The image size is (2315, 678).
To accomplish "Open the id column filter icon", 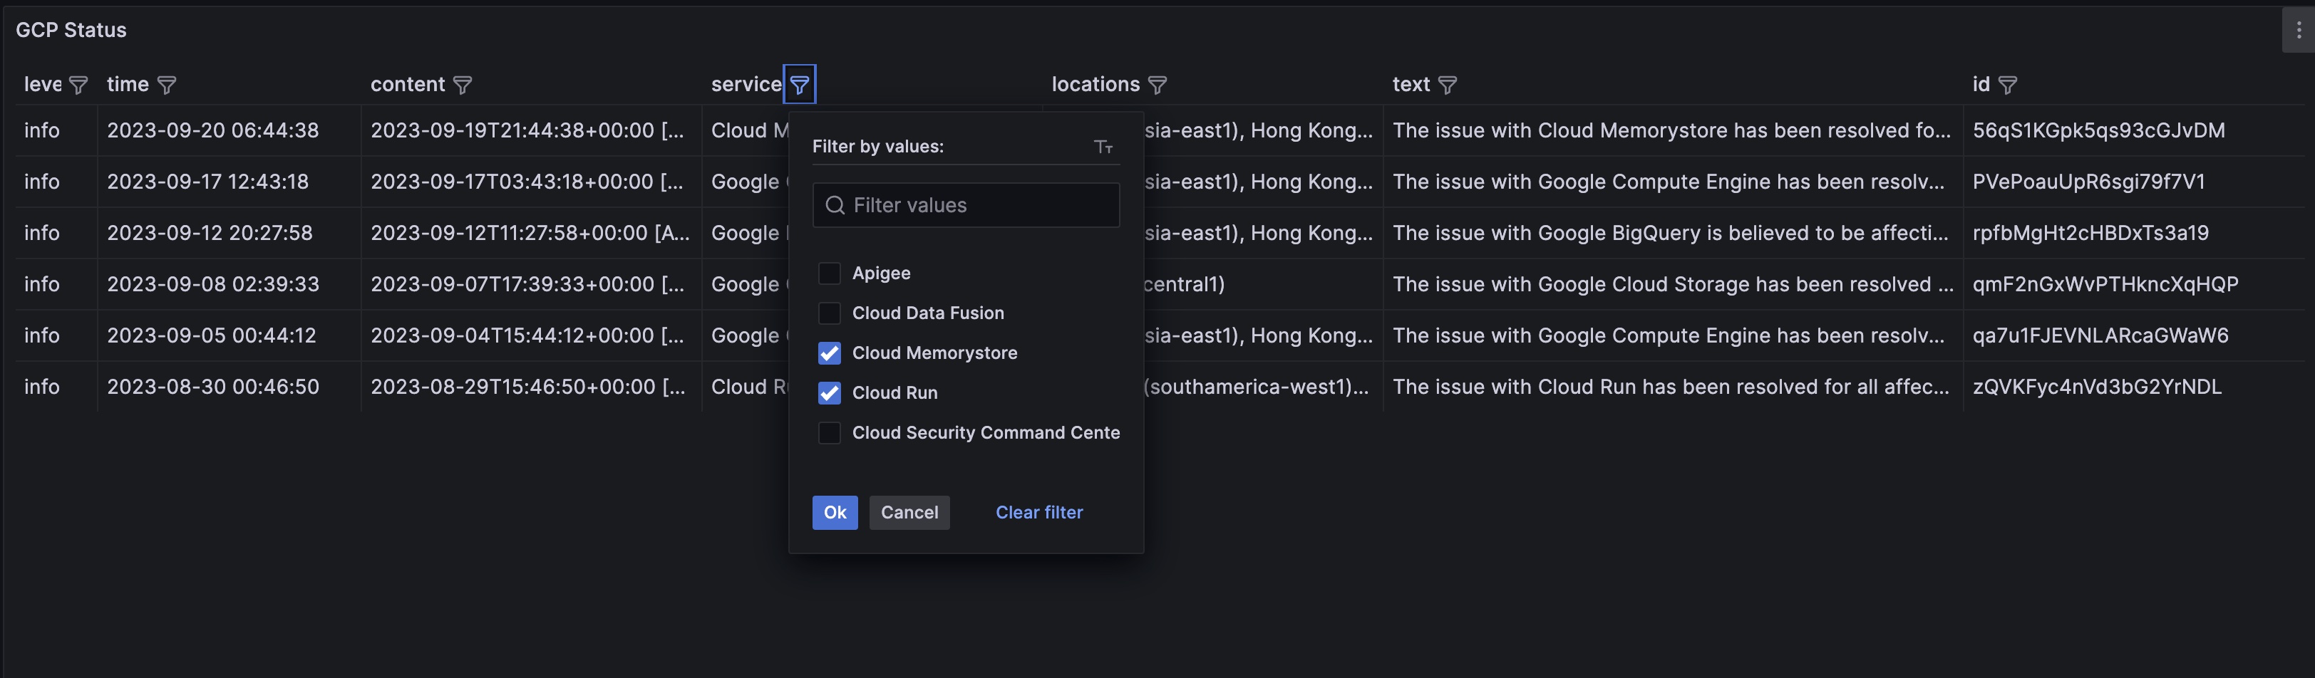I will coord(2008,85).
